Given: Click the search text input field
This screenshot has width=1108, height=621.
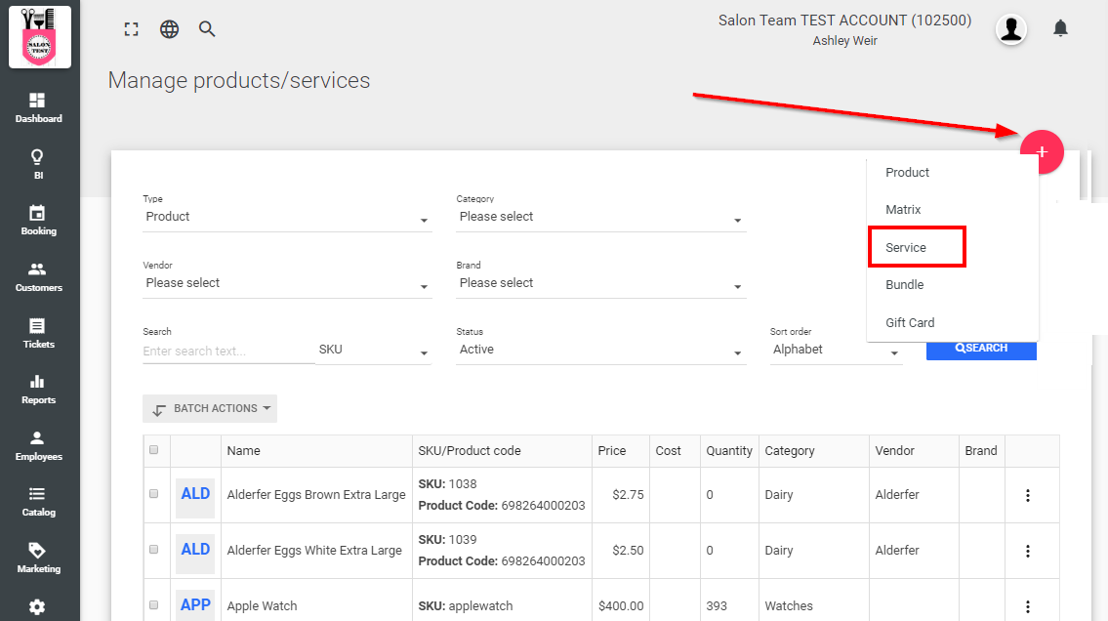Looking at the screenshot, I should [x=227, y=351].
